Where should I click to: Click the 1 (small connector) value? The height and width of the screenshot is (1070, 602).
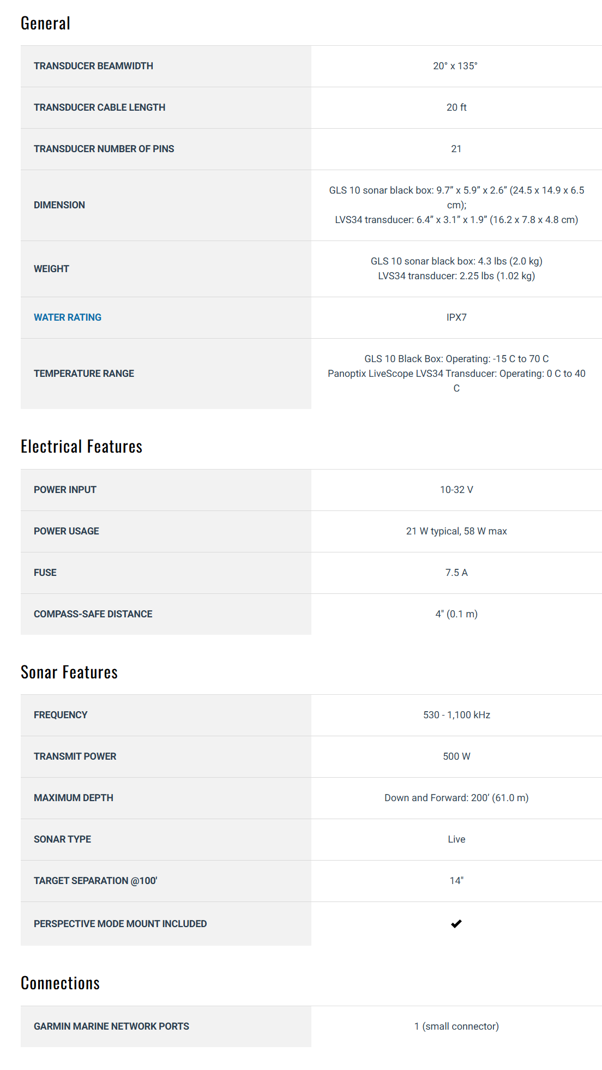pos(456,1026)
